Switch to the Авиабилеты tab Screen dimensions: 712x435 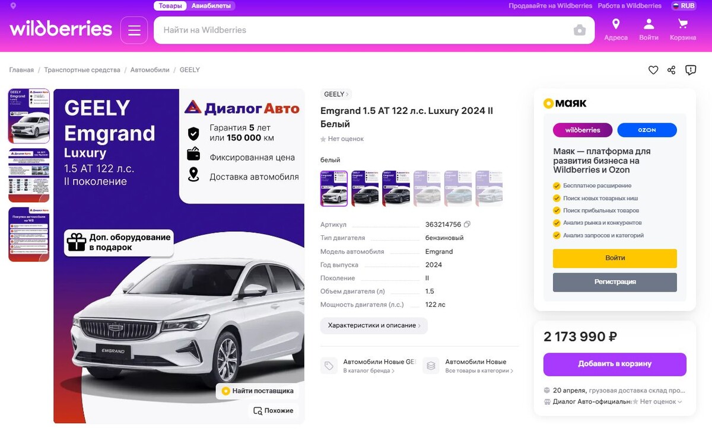[212, 6]
